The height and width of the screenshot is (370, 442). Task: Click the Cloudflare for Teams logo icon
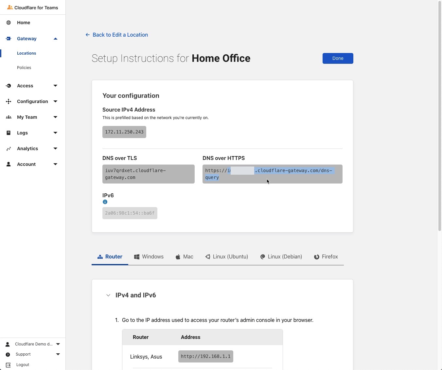coord(10,8)
